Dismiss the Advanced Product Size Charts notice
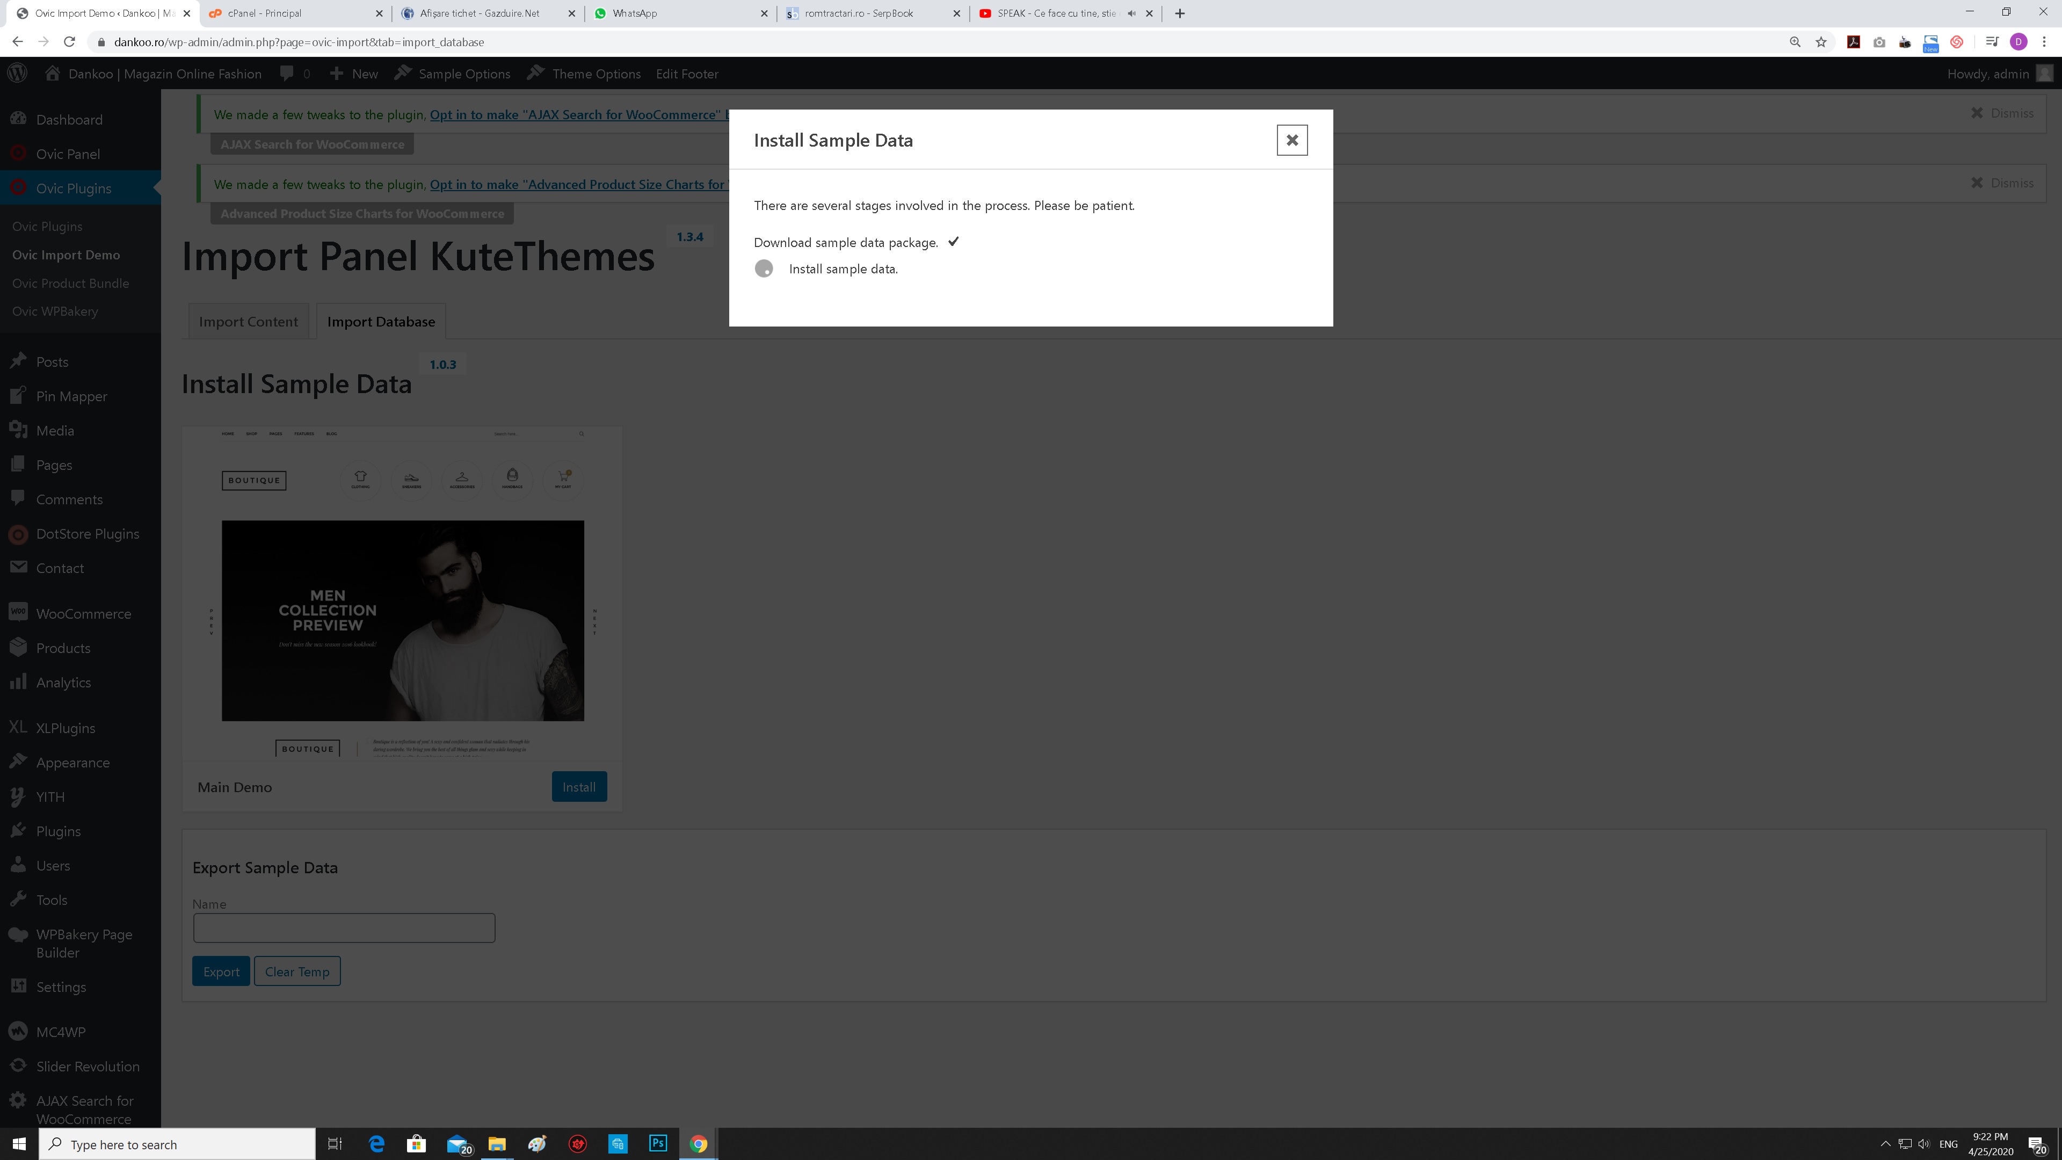This screenshot has height=1160, width=2062. (x=2001, y=183)
